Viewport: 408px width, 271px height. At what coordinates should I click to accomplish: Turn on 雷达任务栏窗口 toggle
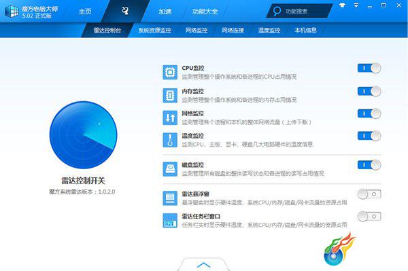[x=369, y=217]
